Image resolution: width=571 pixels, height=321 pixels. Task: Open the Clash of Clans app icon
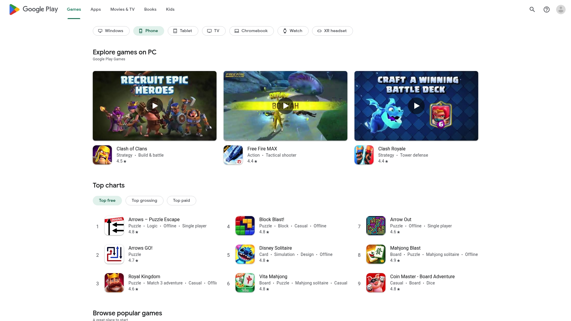pyautogui.click(x=102, y=155)
